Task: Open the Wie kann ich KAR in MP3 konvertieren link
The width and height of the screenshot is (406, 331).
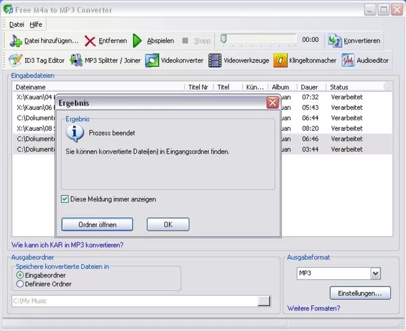Action: 67,245
